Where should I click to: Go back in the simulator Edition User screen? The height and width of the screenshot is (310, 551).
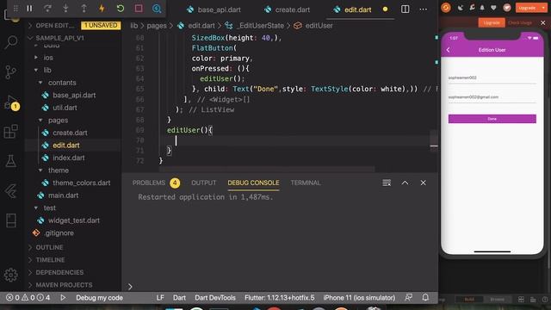[x=448, y=50]
